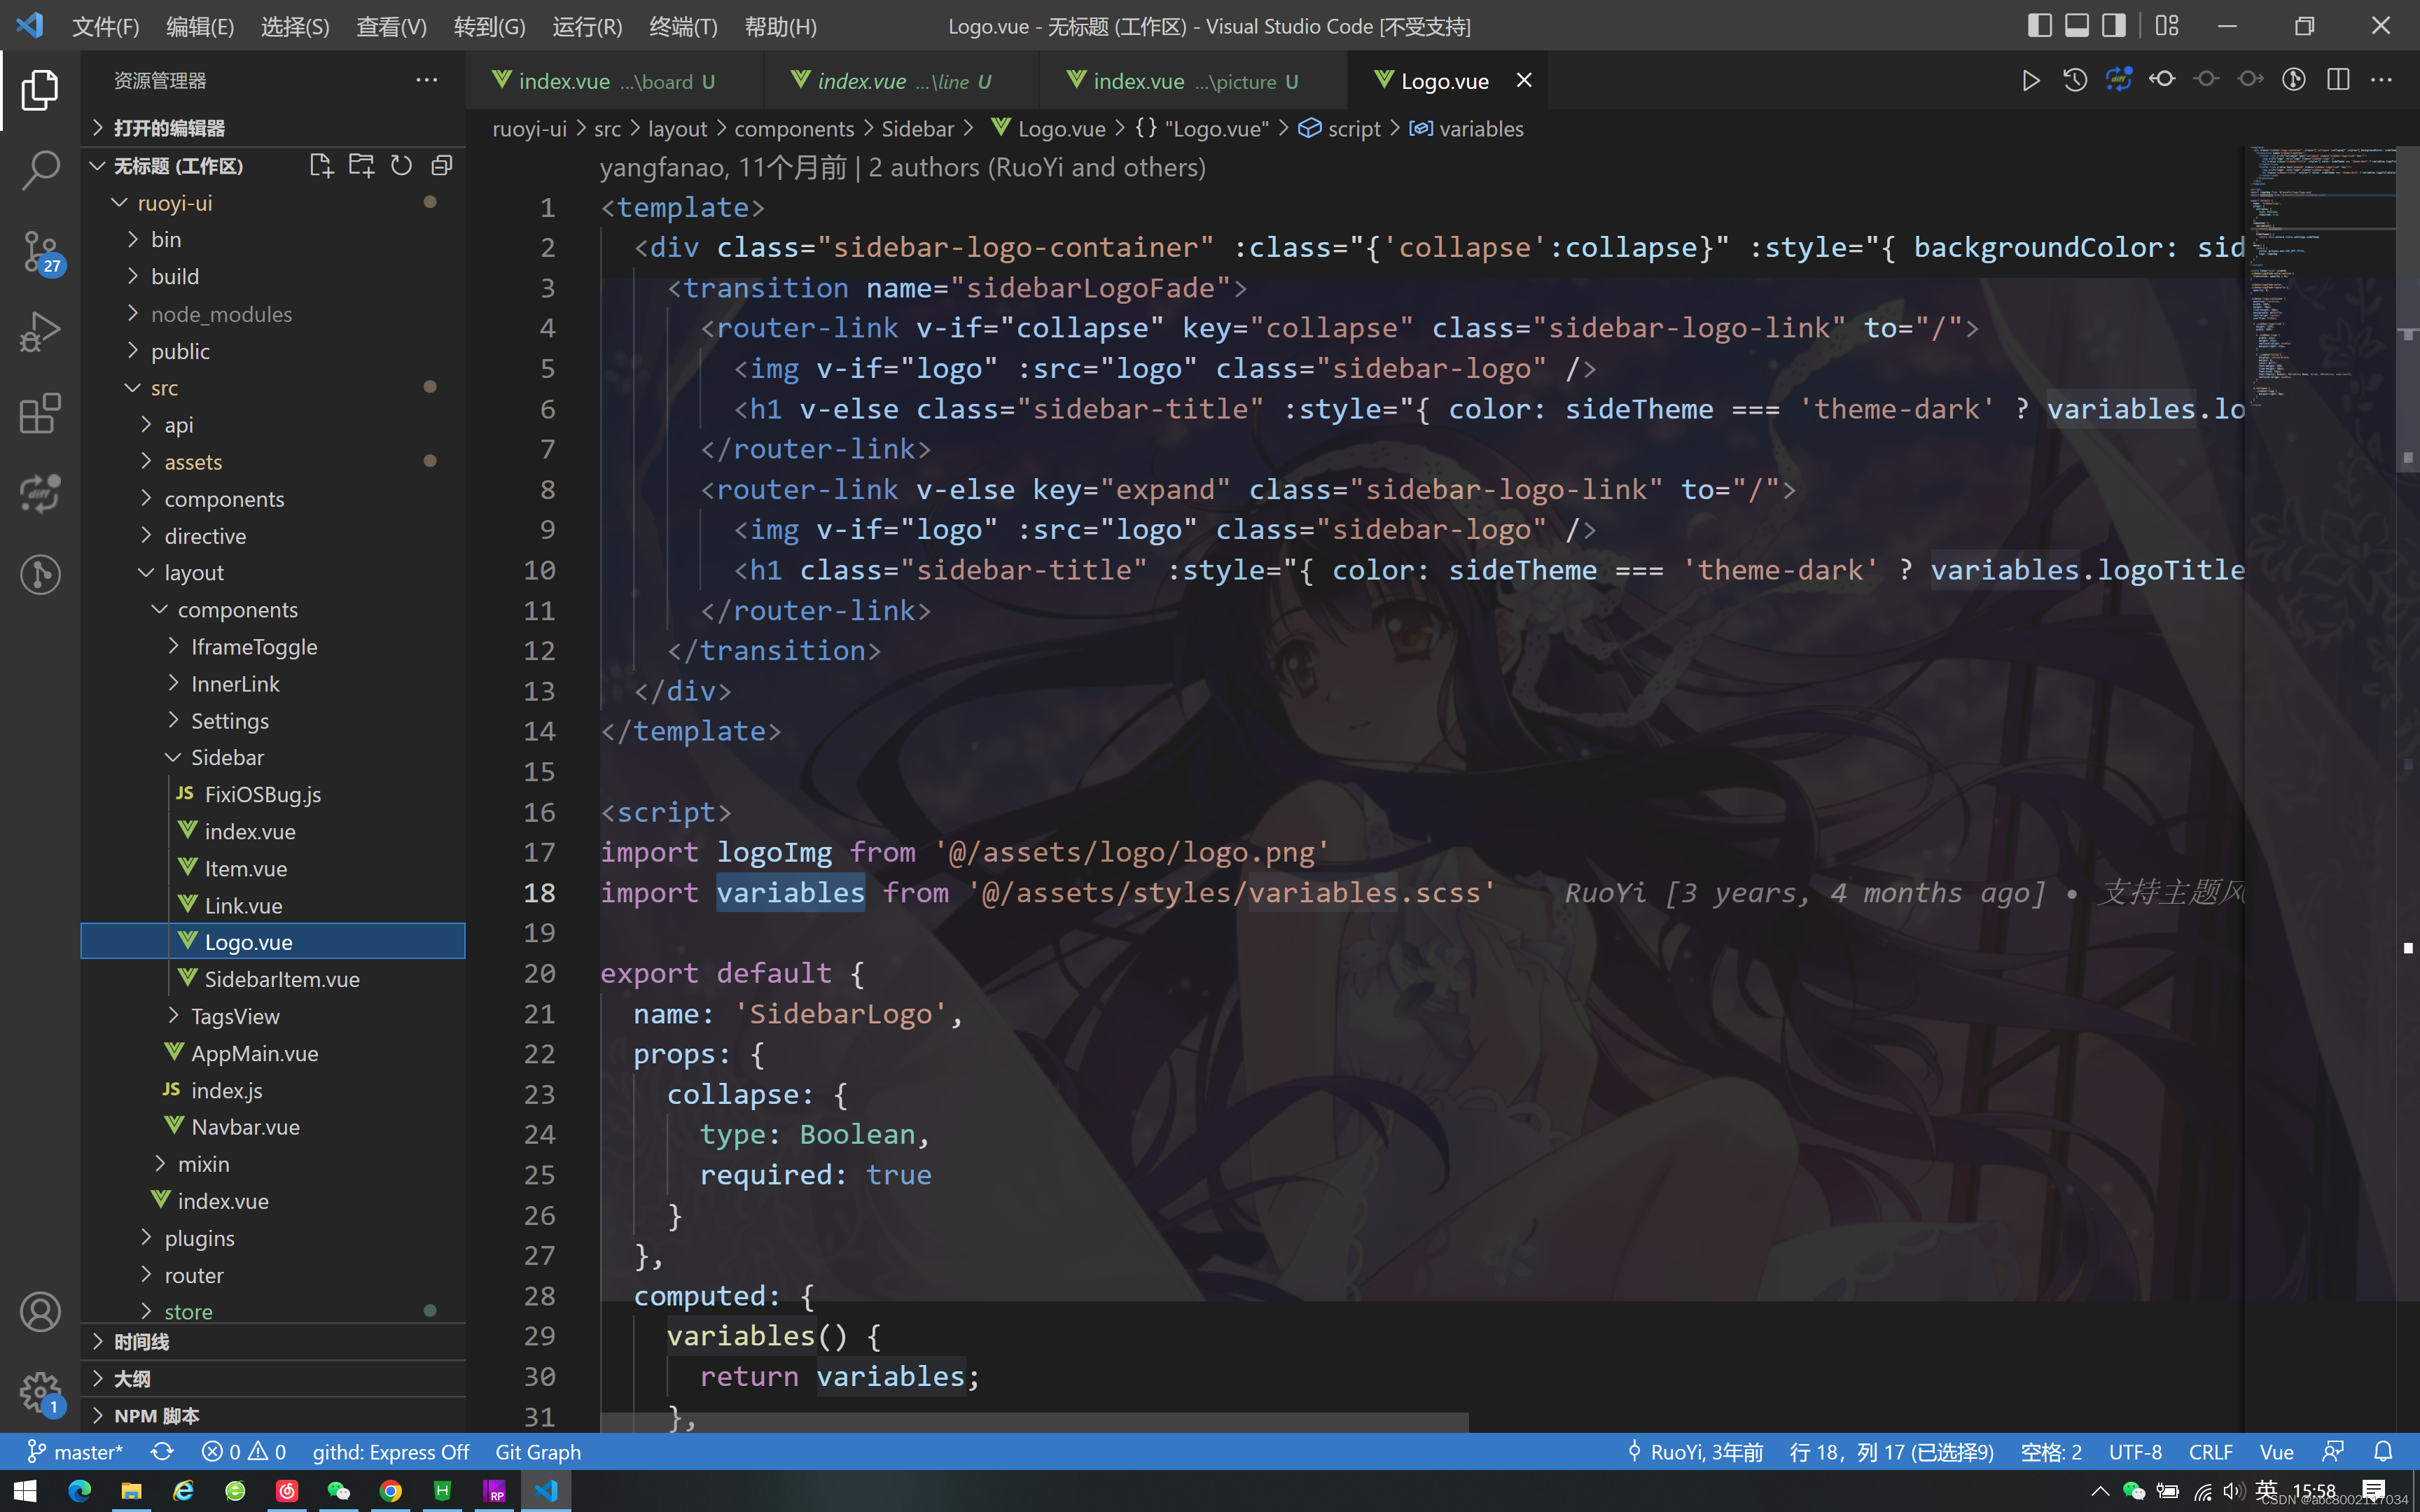2420x1512 pixels.
Task: Open the 查看(V) menu
Action: point(391,26)
